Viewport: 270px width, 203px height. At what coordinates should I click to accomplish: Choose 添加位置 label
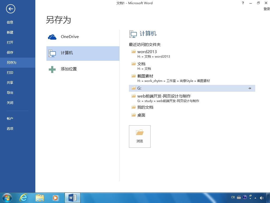point(69,69)
